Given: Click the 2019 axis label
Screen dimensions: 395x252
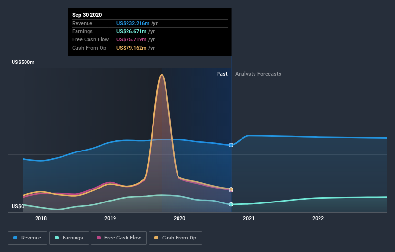Looking at the screenshot, I should (110, 218).
